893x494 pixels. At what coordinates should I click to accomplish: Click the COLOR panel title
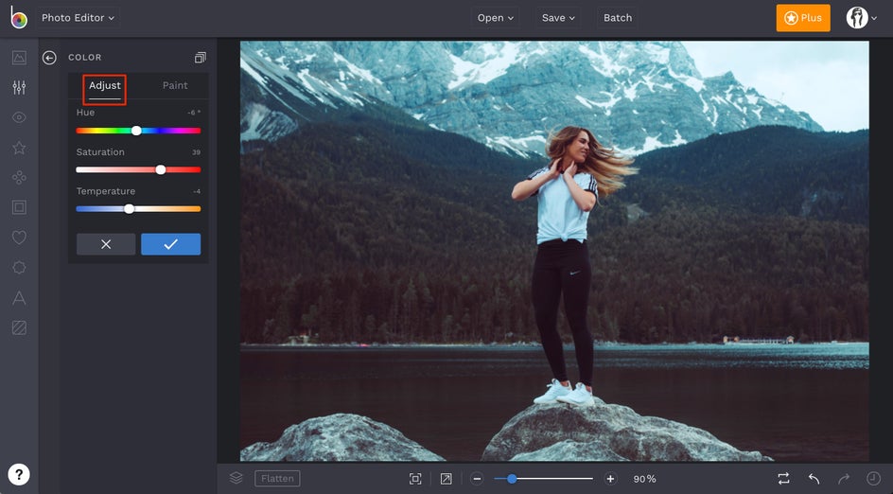pyautogui.click(x=85, y=58)
